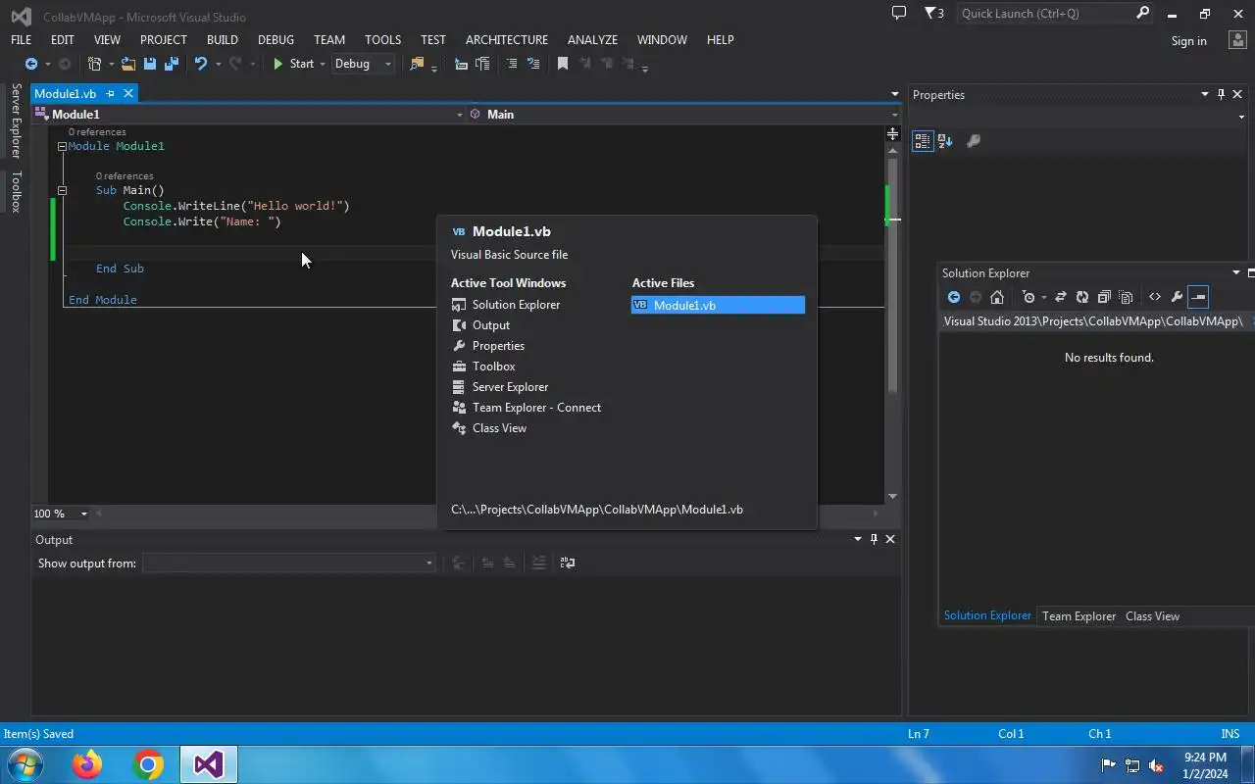Open Firefox from the Windows taskbar
This screenshot has height=784, width=1255.
(87, 764)
